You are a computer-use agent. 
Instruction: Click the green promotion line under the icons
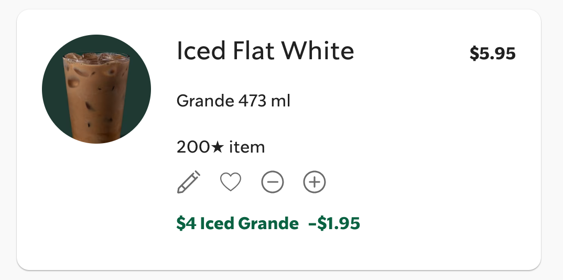point(268,224)
